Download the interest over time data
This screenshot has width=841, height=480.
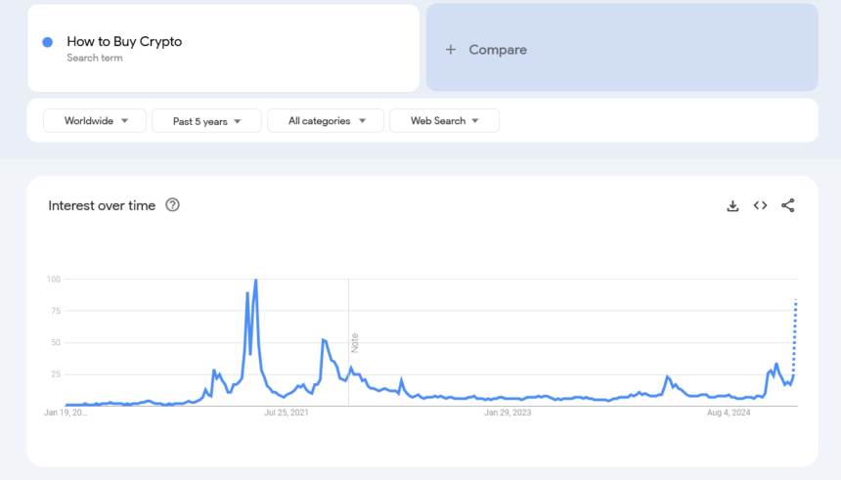click(x=732, y=205)
